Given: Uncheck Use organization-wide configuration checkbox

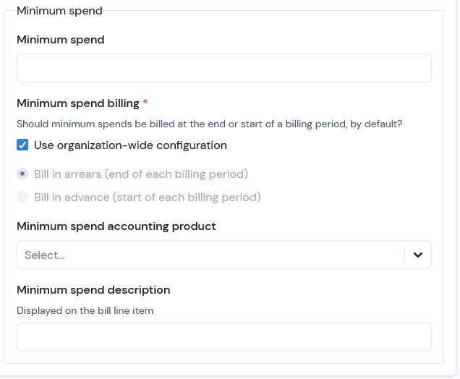Looking at the screenshot, I should [x=22, y=145].
